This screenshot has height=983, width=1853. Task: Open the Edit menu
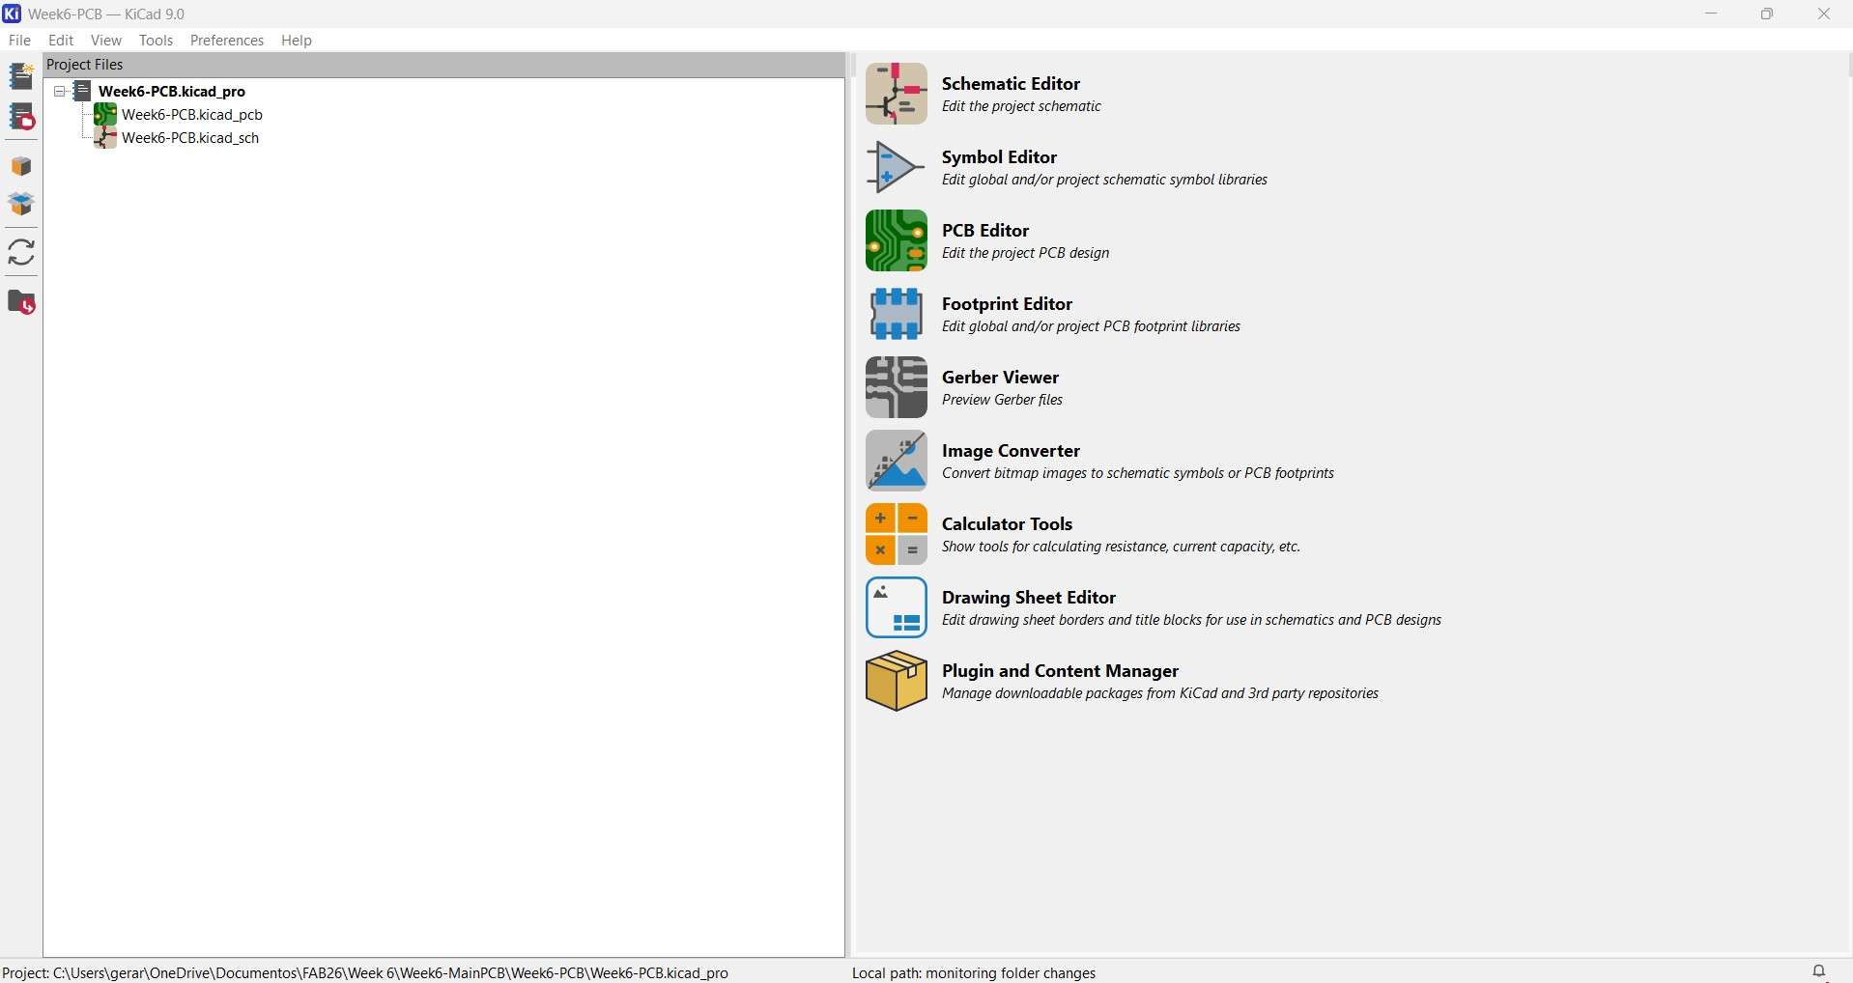61,41
